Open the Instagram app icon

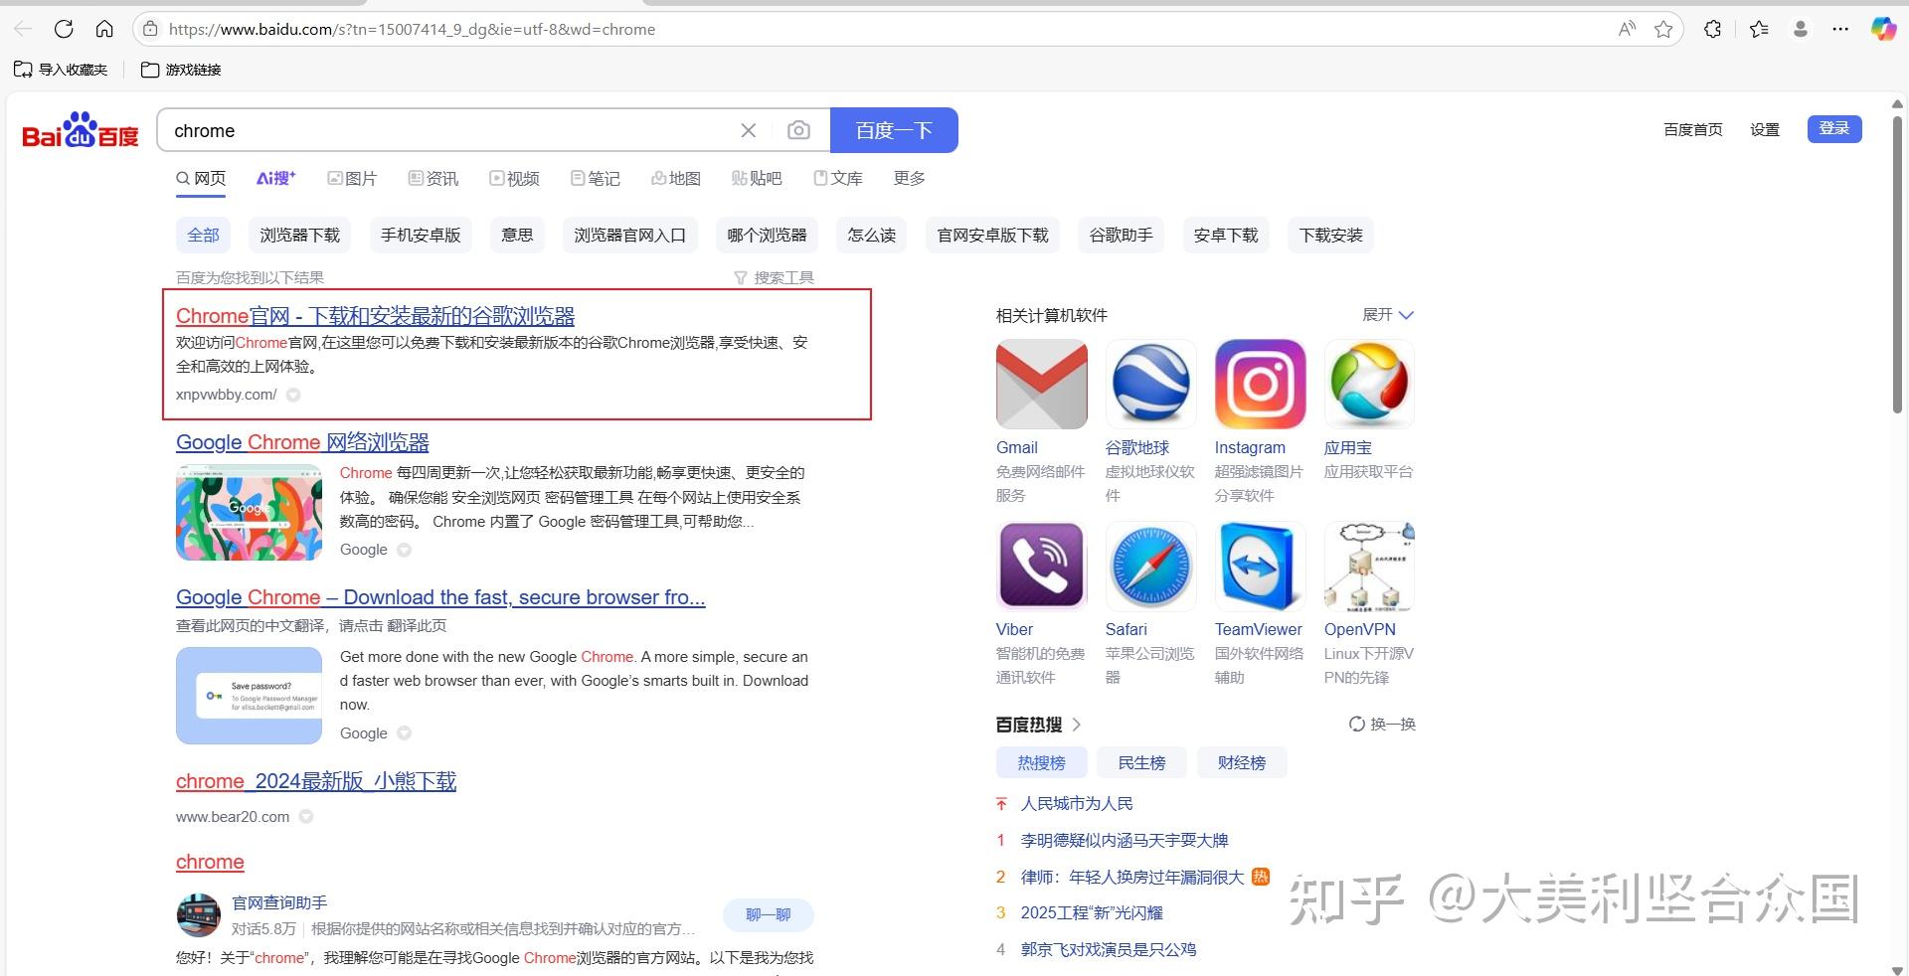click(x=1260, y=384)
